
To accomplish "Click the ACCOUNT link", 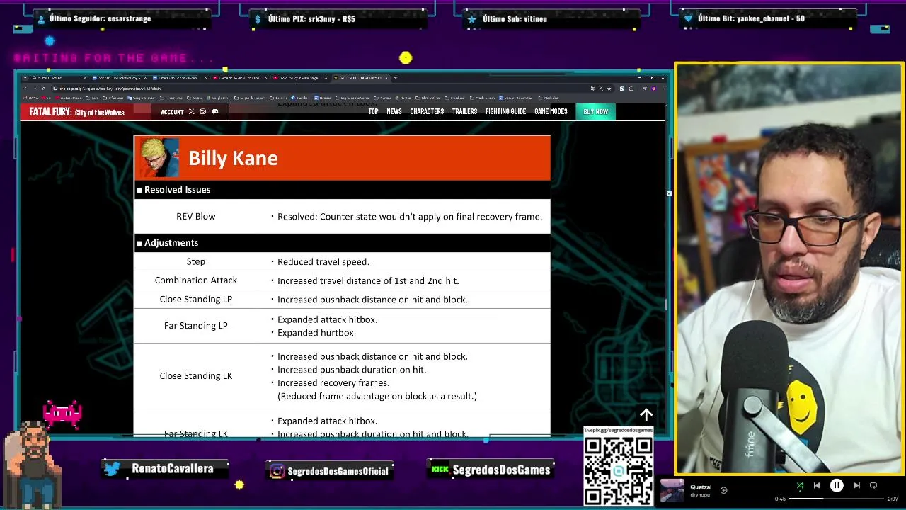I will 172,112.
